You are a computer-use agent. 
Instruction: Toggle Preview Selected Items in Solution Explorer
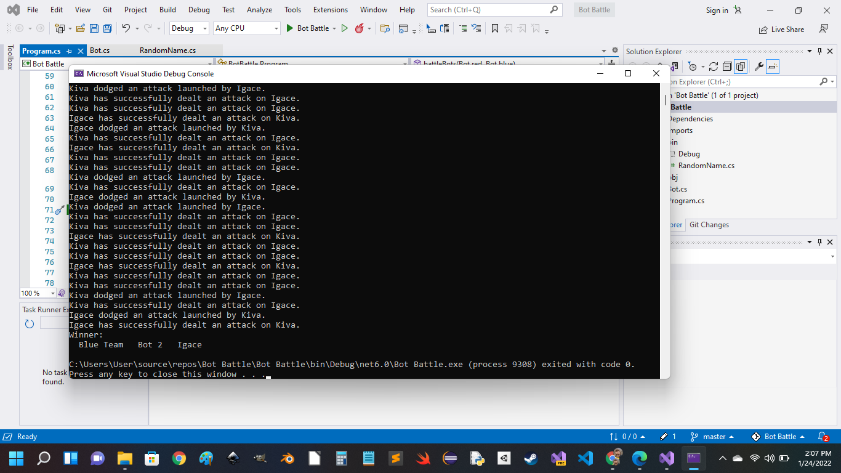point(772,66)
